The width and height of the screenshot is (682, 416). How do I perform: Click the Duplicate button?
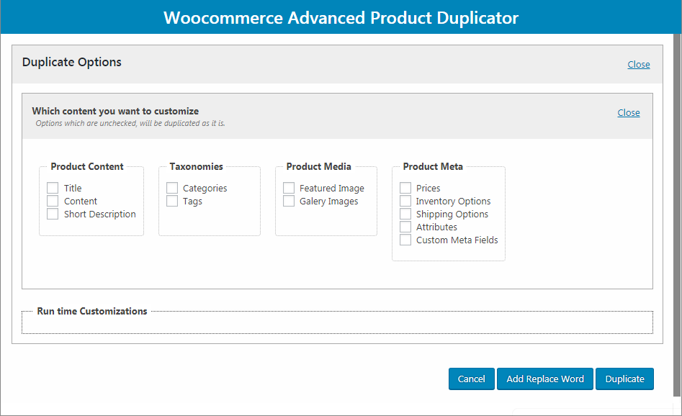pyautogui.click(x=624, y=379)
